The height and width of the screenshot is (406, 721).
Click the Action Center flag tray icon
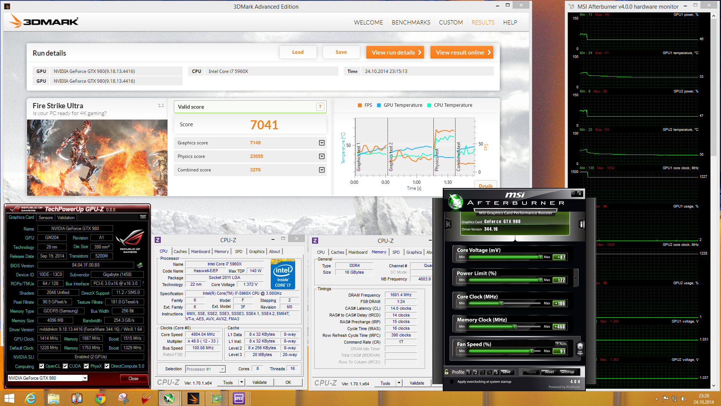tap(666, 399)
